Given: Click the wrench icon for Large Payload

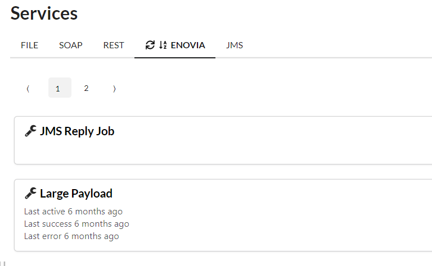Looking at the screenshot, I should [x=31, y=194].
